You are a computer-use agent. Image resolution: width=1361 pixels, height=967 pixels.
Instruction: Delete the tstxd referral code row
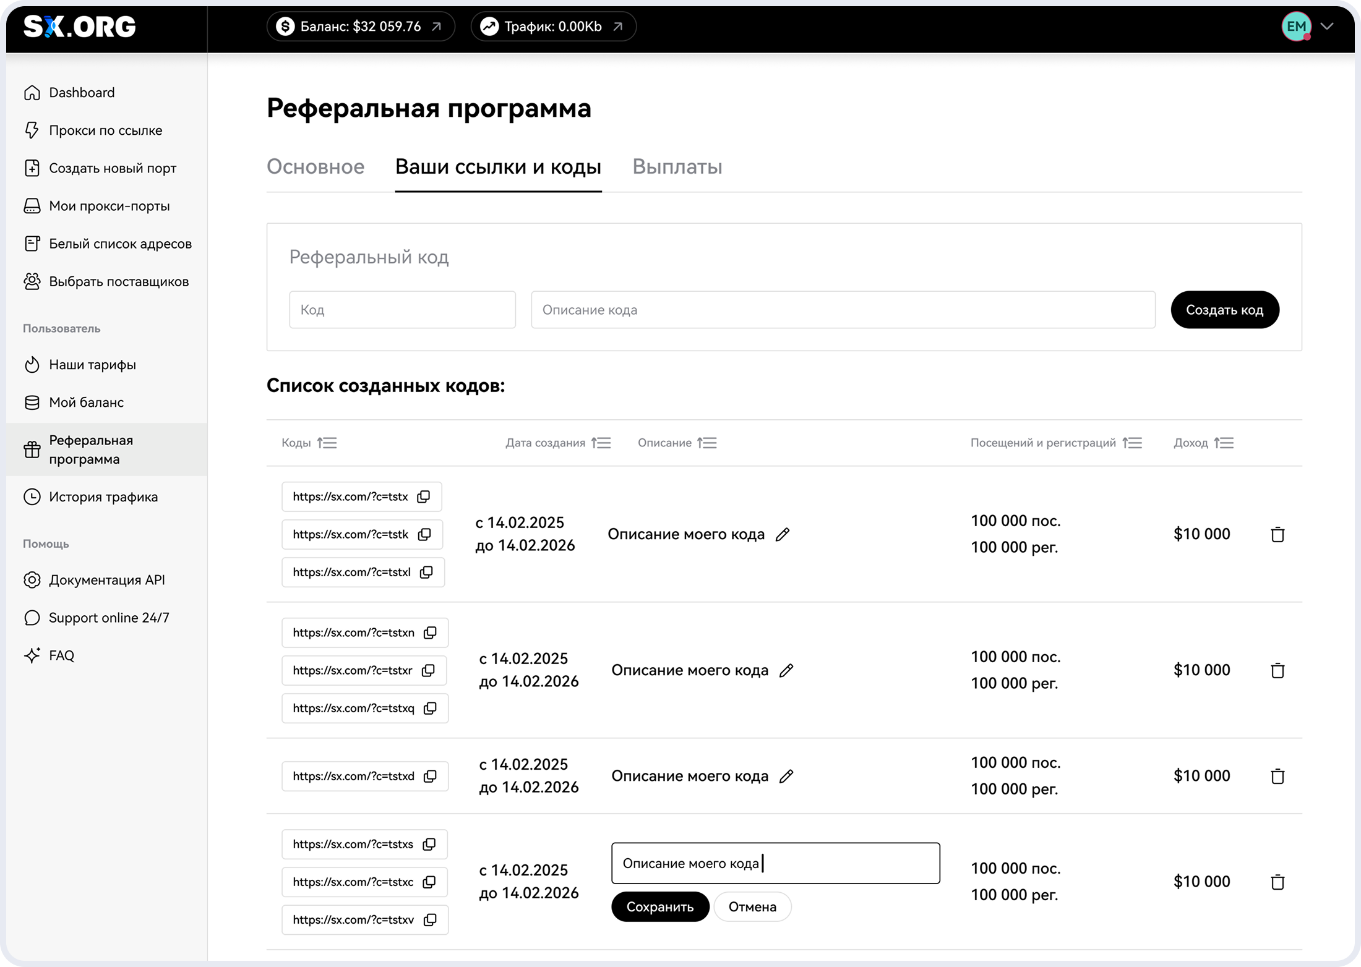pos(1277,776)
